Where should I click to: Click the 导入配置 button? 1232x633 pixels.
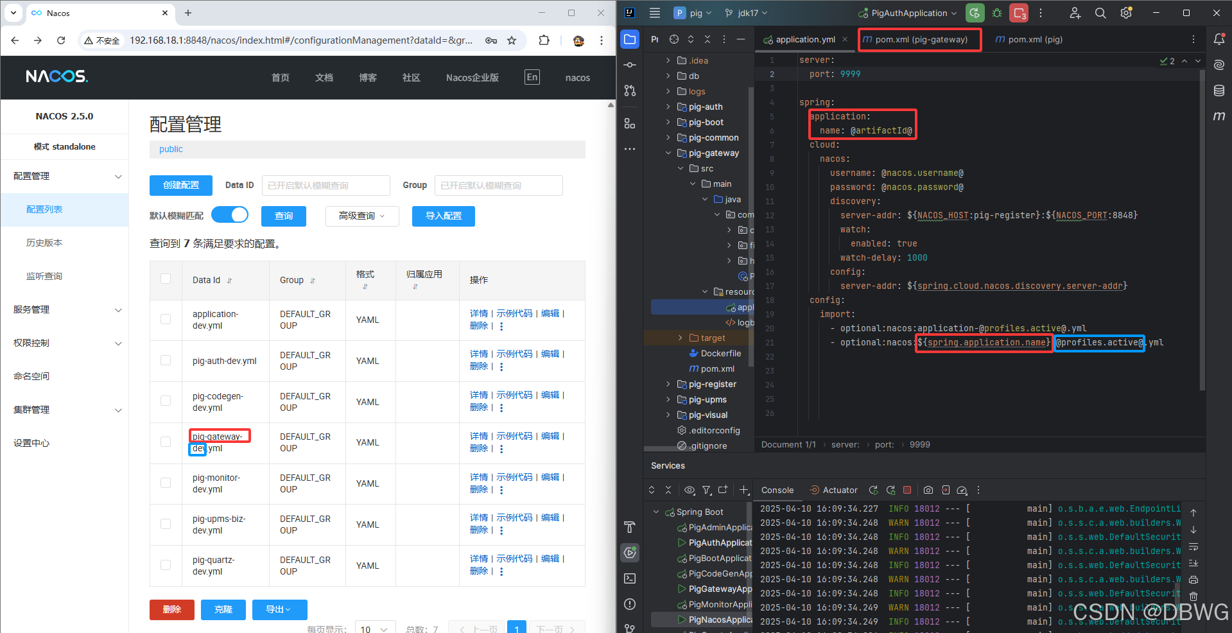click(x=444, y=216)
